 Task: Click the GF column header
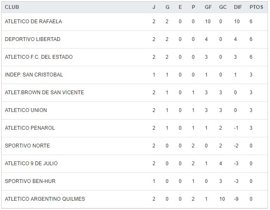(x=208, y=7)
